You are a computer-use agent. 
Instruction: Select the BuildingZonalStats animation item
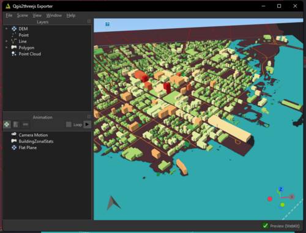36,141
